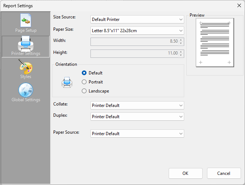Decrease the Width value with the down arrow
The width and height of the screenshot is (245, 185).
click(181, 43)
